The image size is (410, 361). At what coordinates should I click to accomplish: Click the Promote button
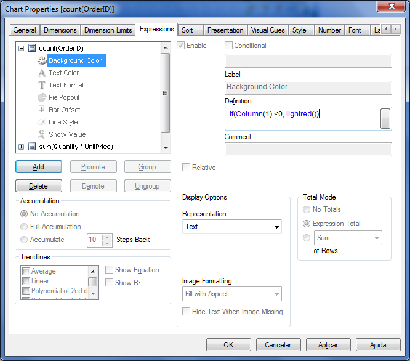click(94, 167)
